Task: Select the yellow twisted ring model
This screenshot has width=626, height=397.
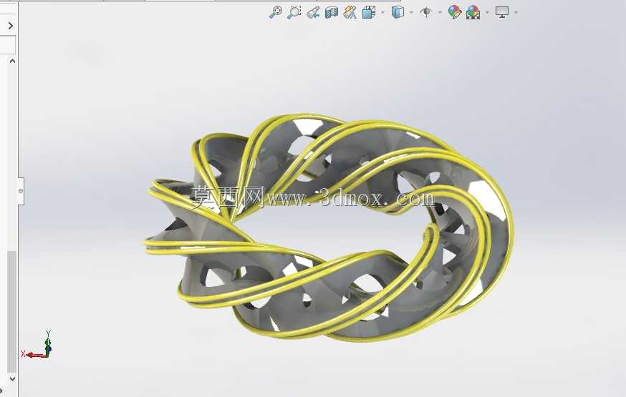Action: click(329, 229)
